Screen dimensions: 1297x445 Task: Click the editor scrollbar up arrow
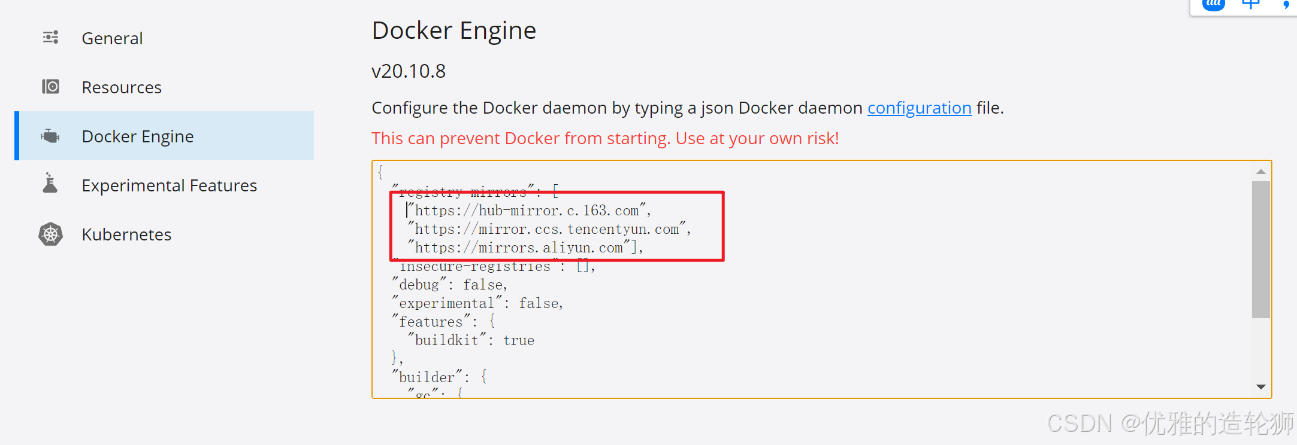[x=1261, y=172]
